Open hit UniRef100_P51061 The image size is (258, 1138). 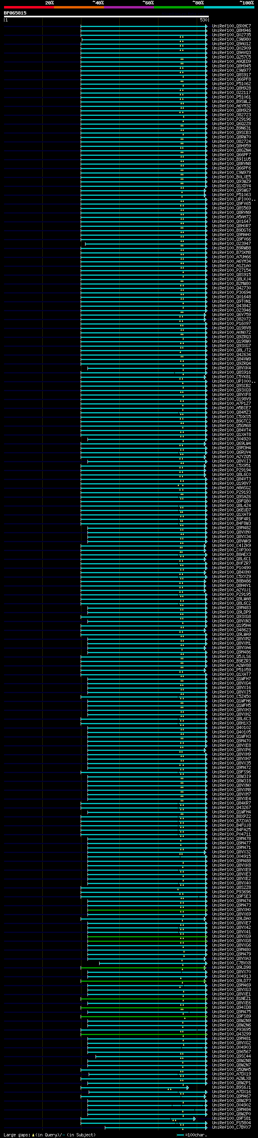tap(231, 97)
